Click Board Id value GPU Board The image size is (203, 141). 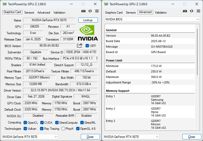point(158,52)
